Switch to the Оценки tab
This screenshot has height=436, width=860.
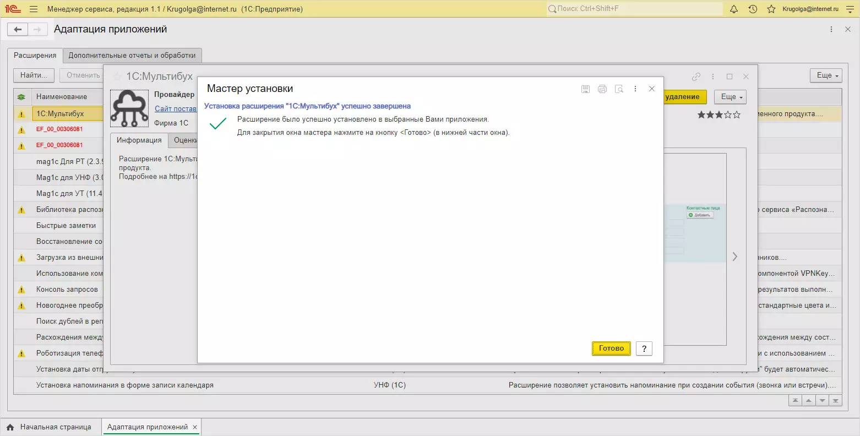[184, 140]
